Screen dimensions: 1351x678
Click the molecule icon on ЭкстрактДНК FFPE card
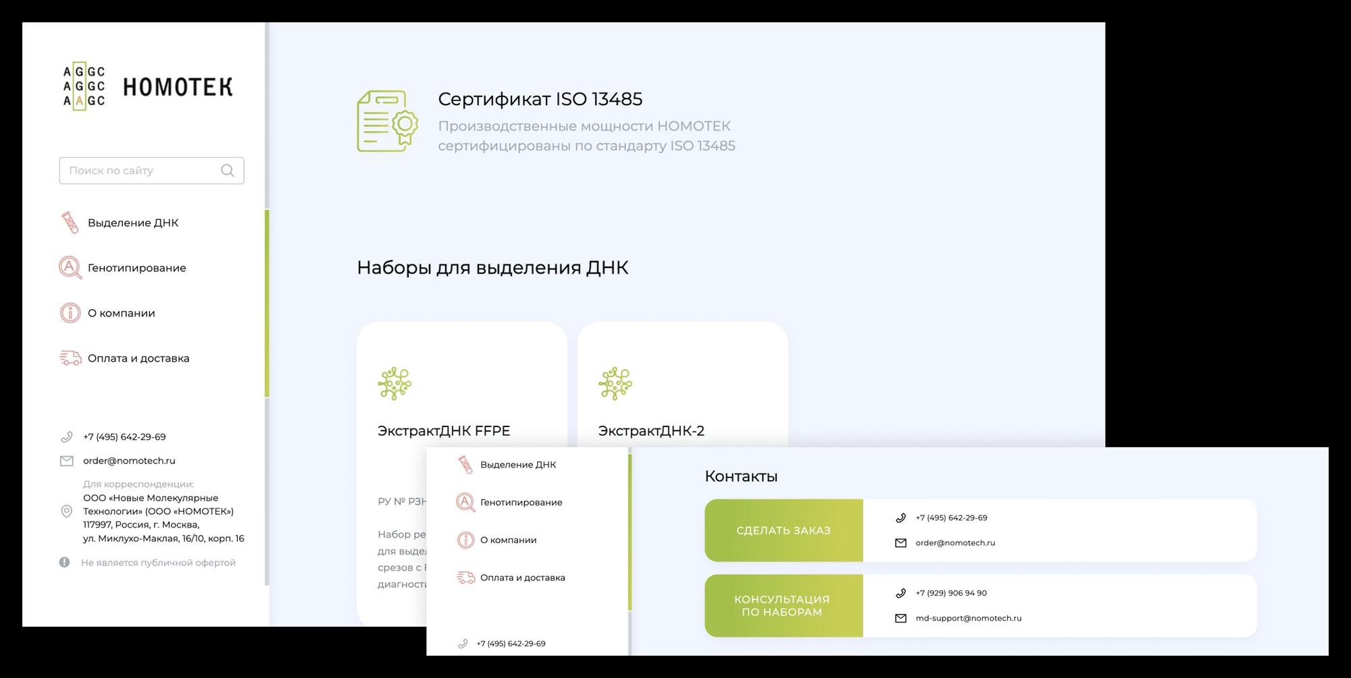pyautogui.click(x=394, y=384)
